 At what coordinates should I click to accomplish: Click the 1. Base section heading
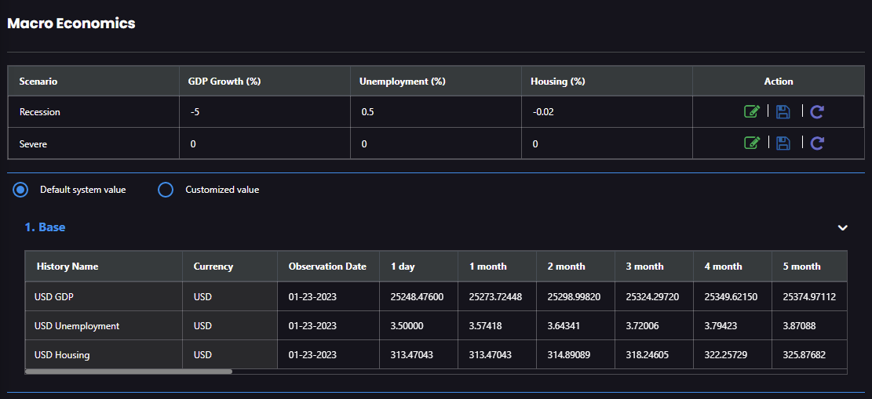click(45, 227)
